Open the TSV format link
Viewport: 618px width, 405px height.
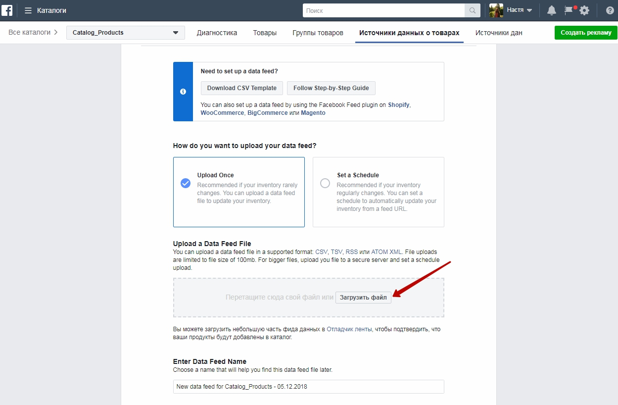336,252
